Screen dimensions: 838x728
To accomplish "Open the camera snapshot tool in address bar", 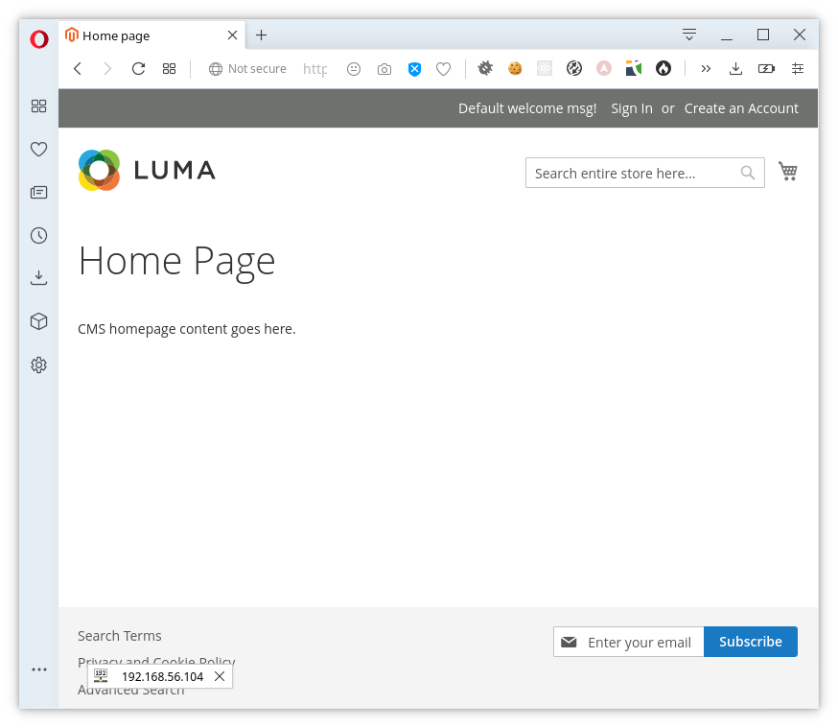I will tap(384, 68).
